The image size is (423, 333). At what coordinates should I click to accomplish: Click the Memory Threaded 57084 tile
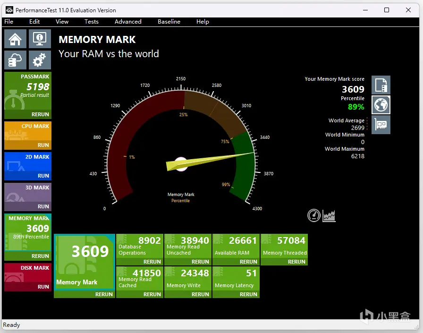tap(284, 246)
